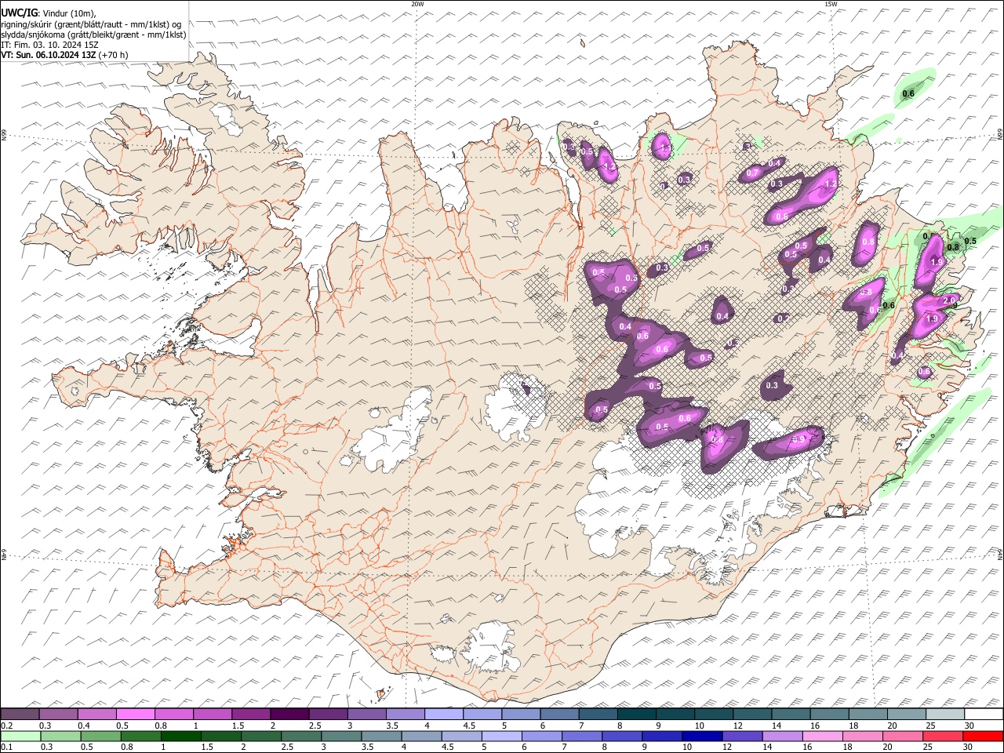
Task: Click the 'VT: Sun. 06.10.2024 13Z (+70 h)' line
Action: tap(64, 55)
